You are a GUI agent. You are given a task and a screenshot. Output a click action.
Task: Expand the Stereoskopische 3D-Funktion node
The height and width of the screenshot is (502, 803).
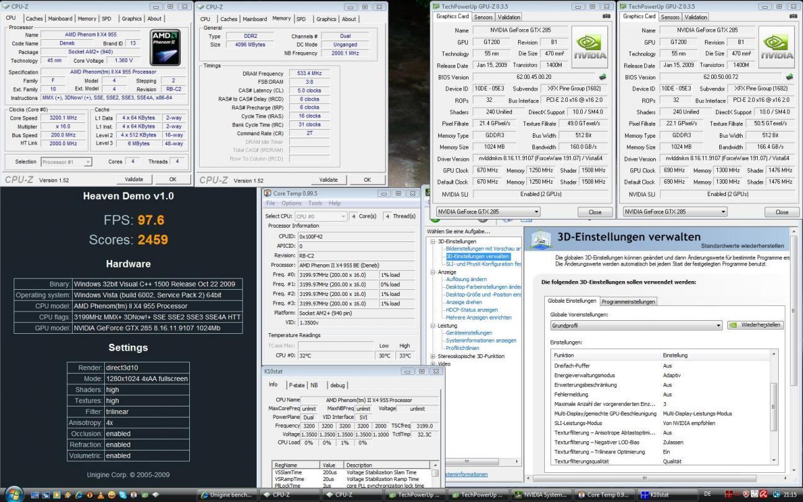coord(433,356)
